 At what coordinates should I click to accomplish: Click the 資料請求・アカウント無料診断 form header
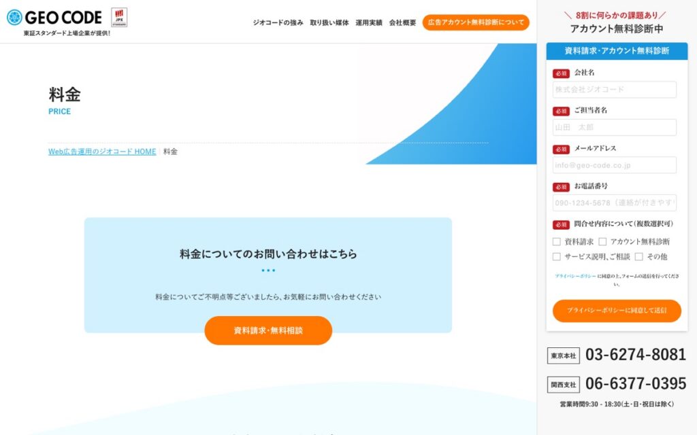tap(617, 50)
